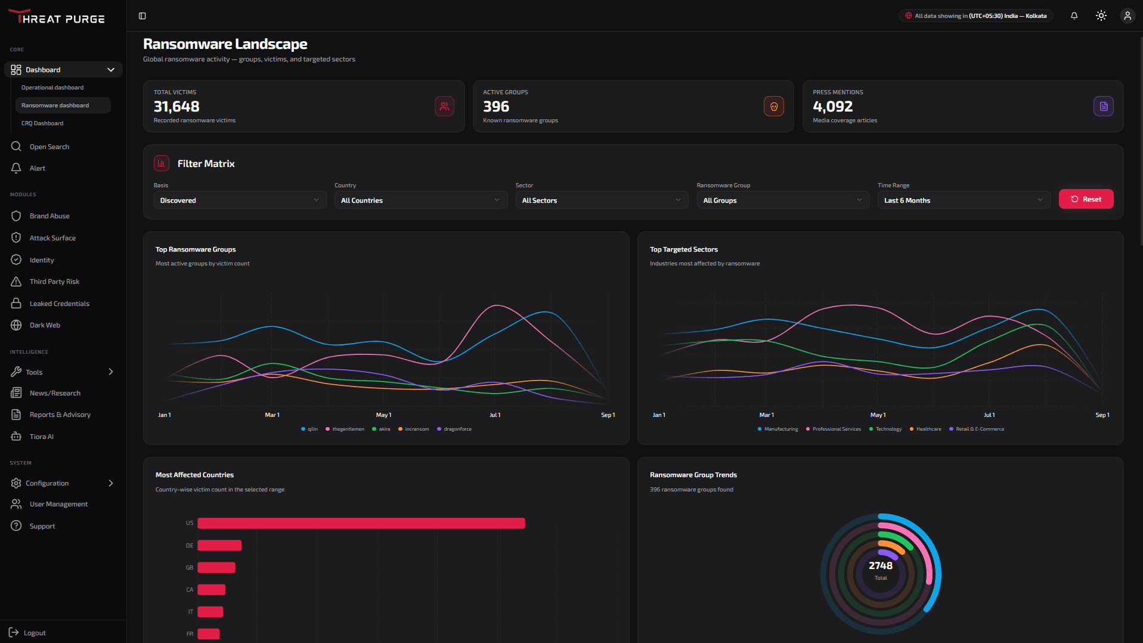Image resolution: width=1143 pixels, height=643 pixels.
Task: Select Ransomware dashboard submenu item
Action: click(63, 106)
